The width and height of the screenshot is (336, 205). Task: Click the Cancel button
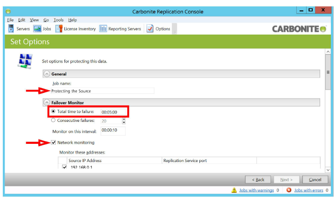click(315, 180)
